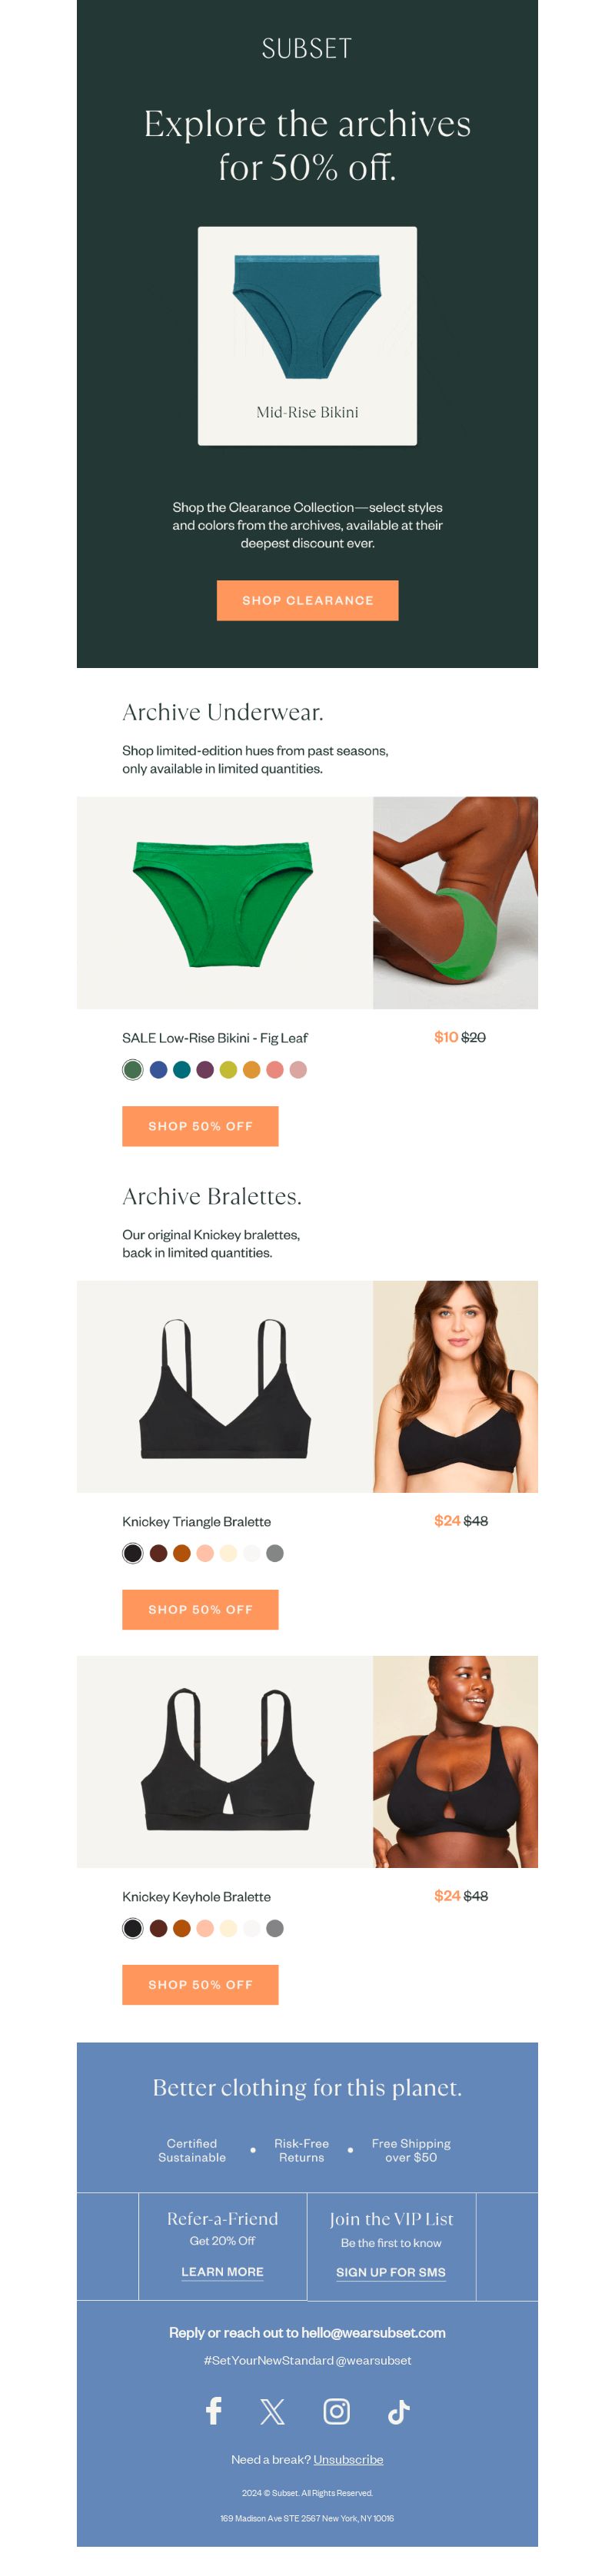This screenshot has width=615, height=2576.
Task: Follow the SIGN UP FOR SMS link
Action: coord(391,2272)
